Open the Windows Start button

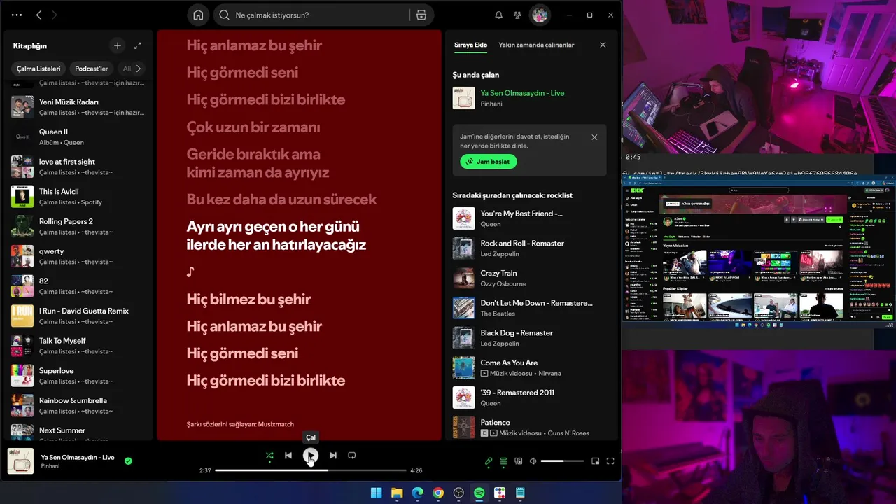tap(376, 493)
